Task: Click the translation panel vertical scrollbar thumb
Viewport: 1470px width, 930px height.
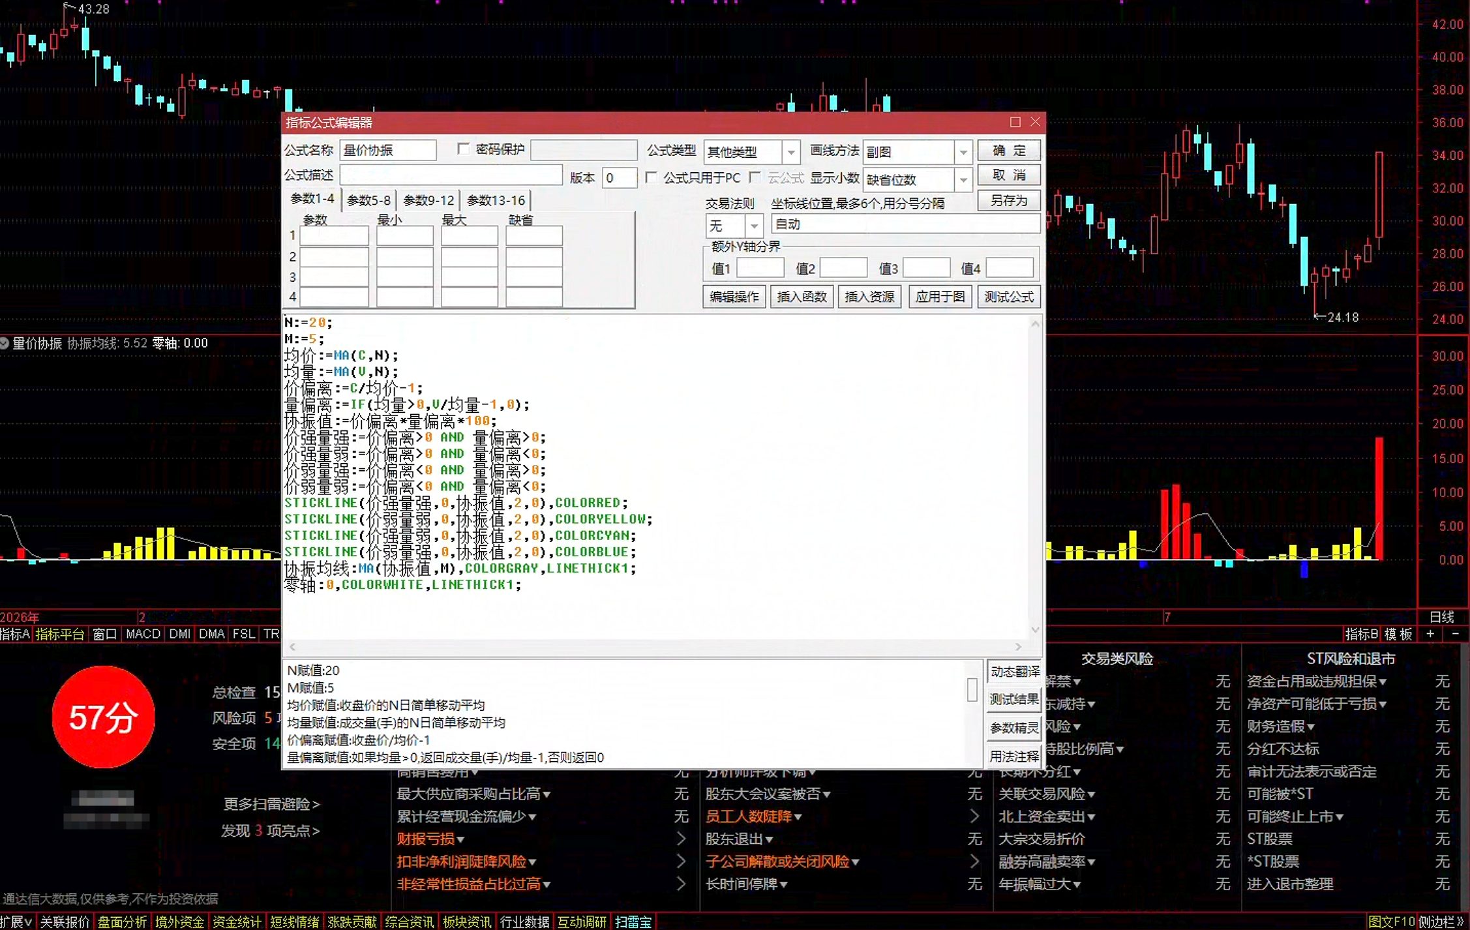Action: (972, 689)
